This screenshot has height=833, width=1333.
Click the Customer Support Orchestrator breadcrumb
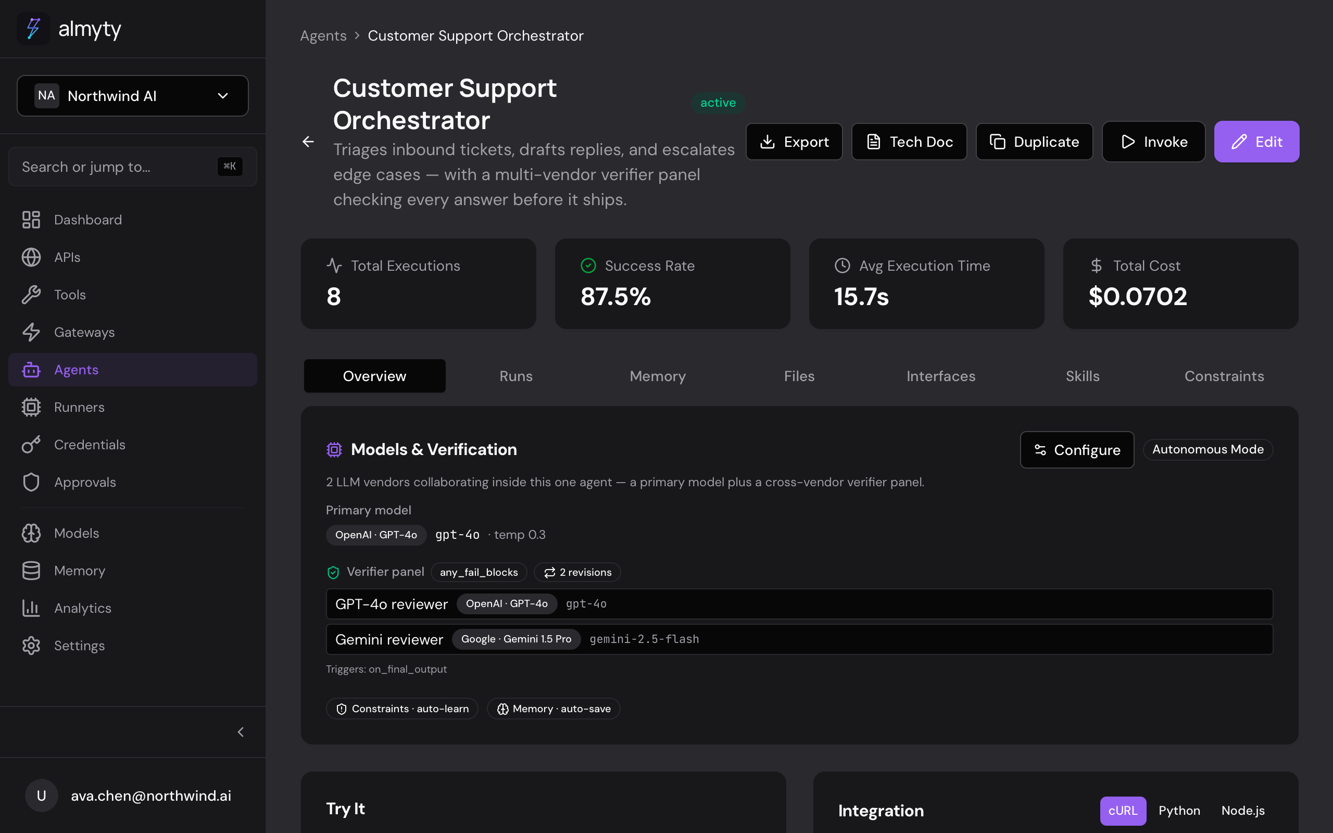click(x=475, y=36)
